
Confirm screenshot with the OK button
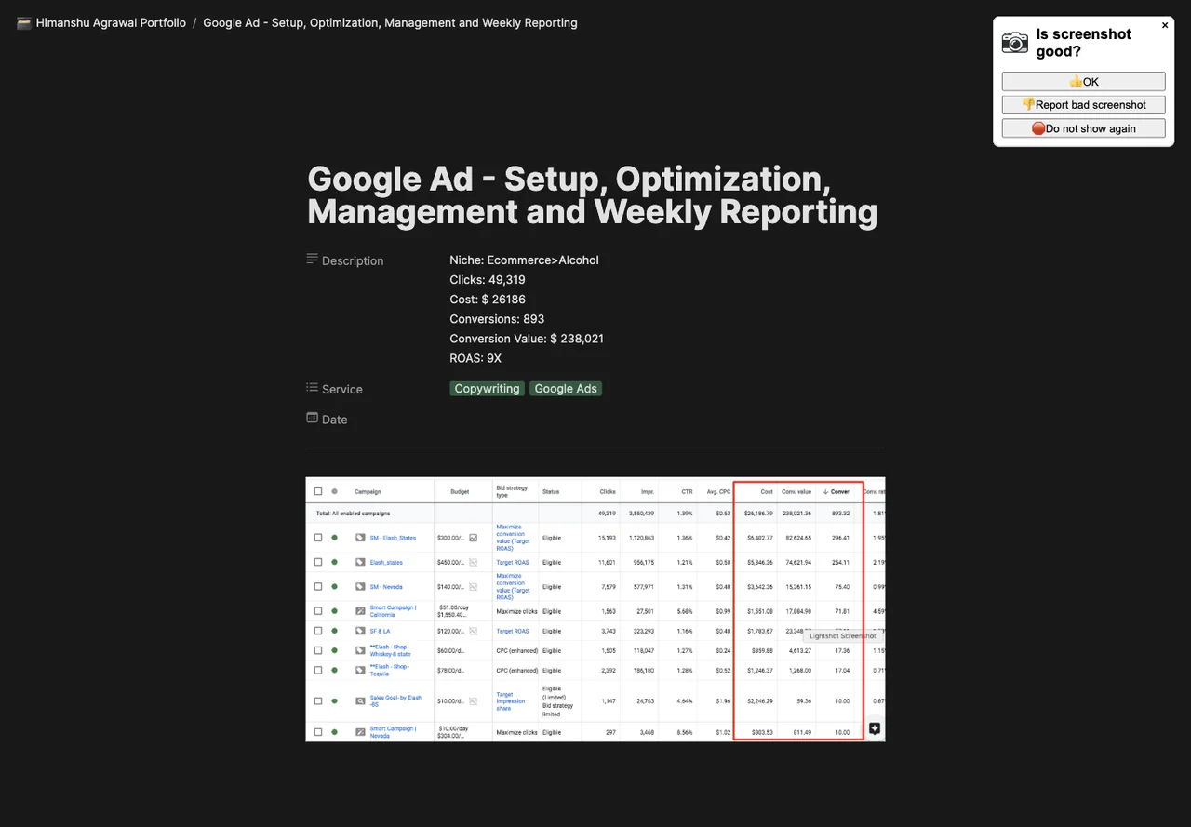coord(1084,82)
